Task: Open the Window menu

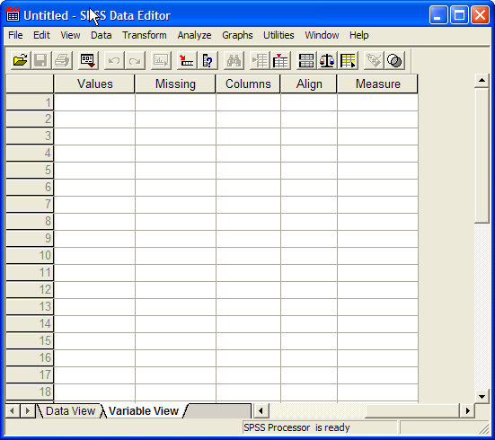Action: tap(322, 35)
